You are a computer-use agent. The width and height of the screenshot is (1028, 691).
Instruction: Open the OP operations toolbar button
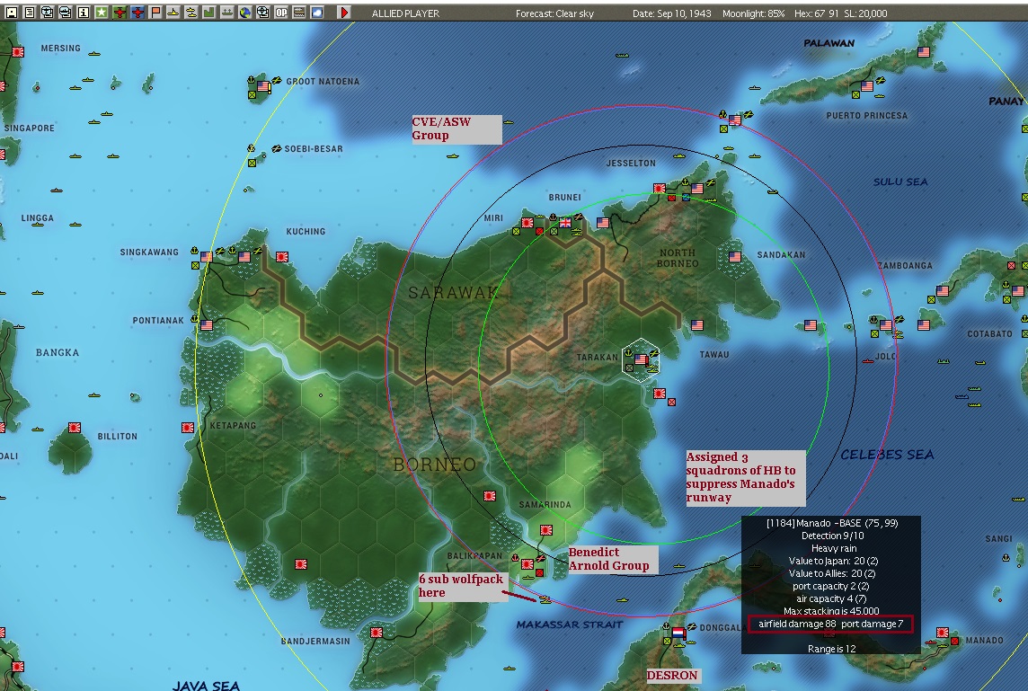click(281, 13)
